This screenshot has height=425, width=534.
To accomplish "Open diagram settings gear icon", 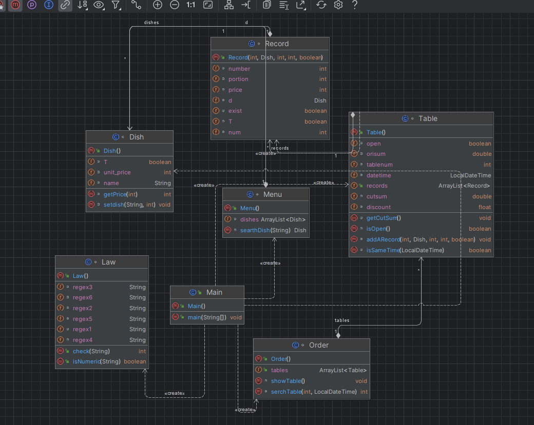I will pyautogui.click(x=338, y=5).
